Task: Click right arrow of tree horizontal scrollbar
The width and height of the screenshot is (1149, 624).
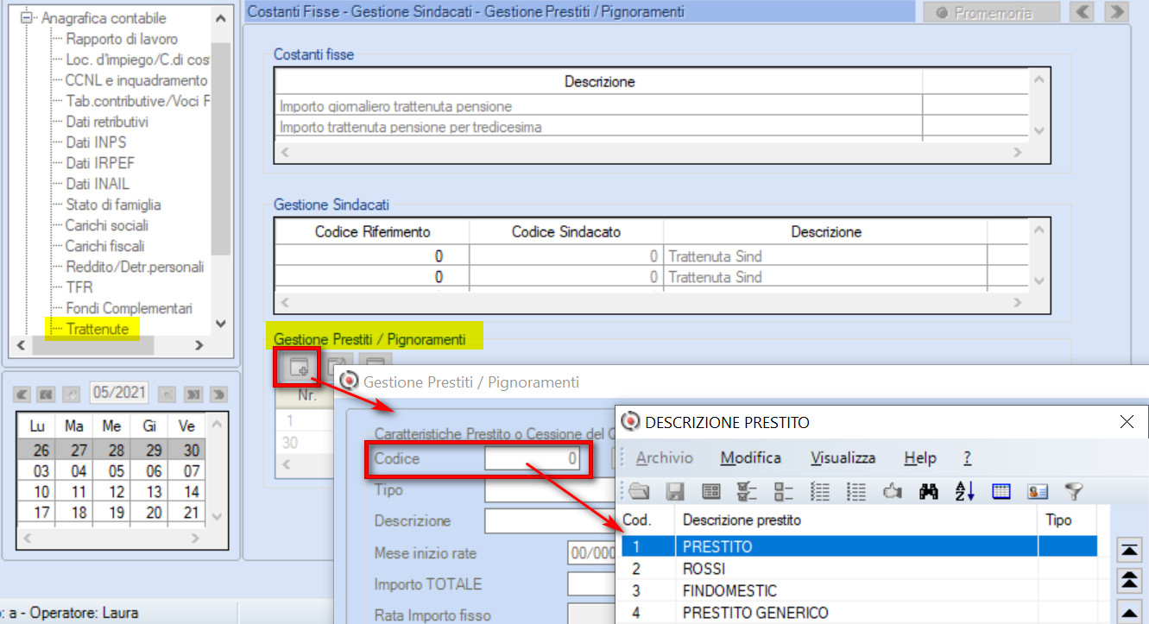Action: click(x=199, y=345)
